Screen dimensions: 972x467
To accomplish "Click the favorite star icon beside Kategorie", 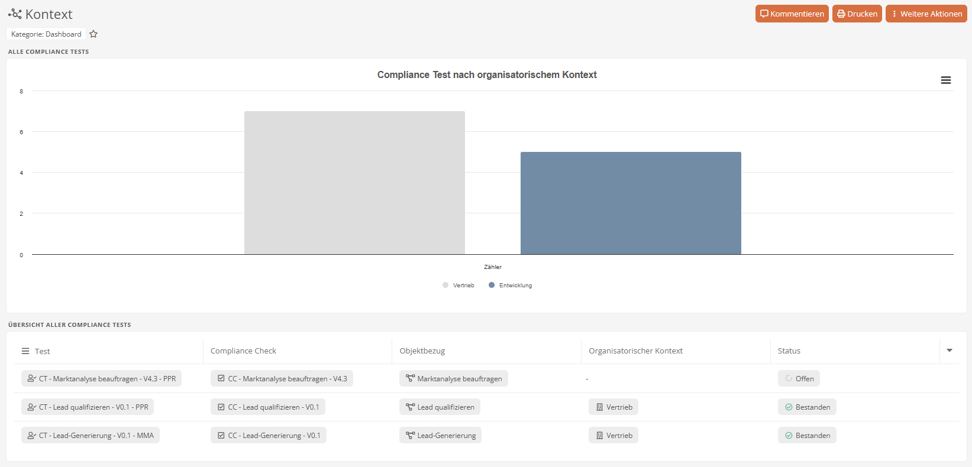I will [x=93, y=34].
